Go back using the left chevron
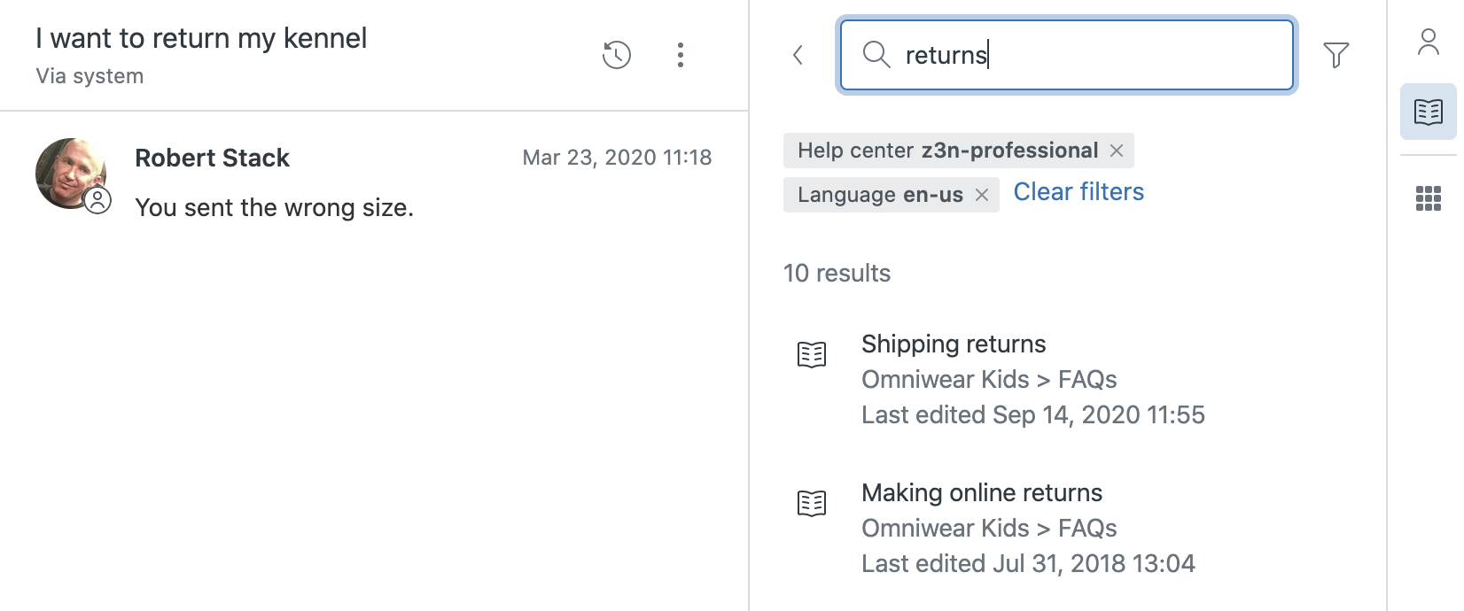This screenshot has height=611, width=1464. (798, 55)
